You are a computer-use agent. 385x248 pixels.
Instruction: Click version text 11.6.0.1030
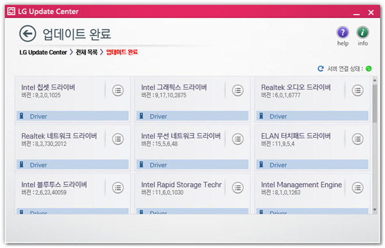169,192
